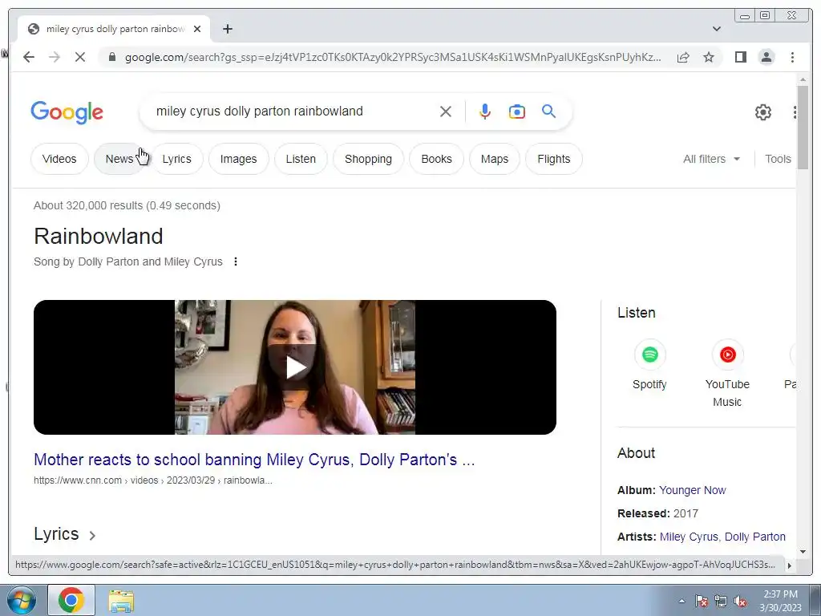Screen dimensions: 821x616
Task: Share this page via address bar icon
Action: [683, 57]
